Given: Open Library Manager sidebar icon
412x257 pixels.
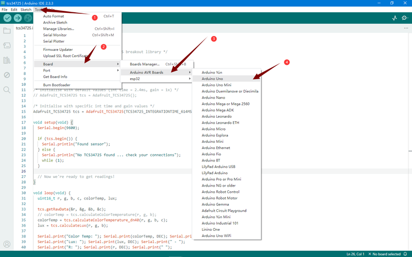Looking at the screenshot, I should [7, 60].
